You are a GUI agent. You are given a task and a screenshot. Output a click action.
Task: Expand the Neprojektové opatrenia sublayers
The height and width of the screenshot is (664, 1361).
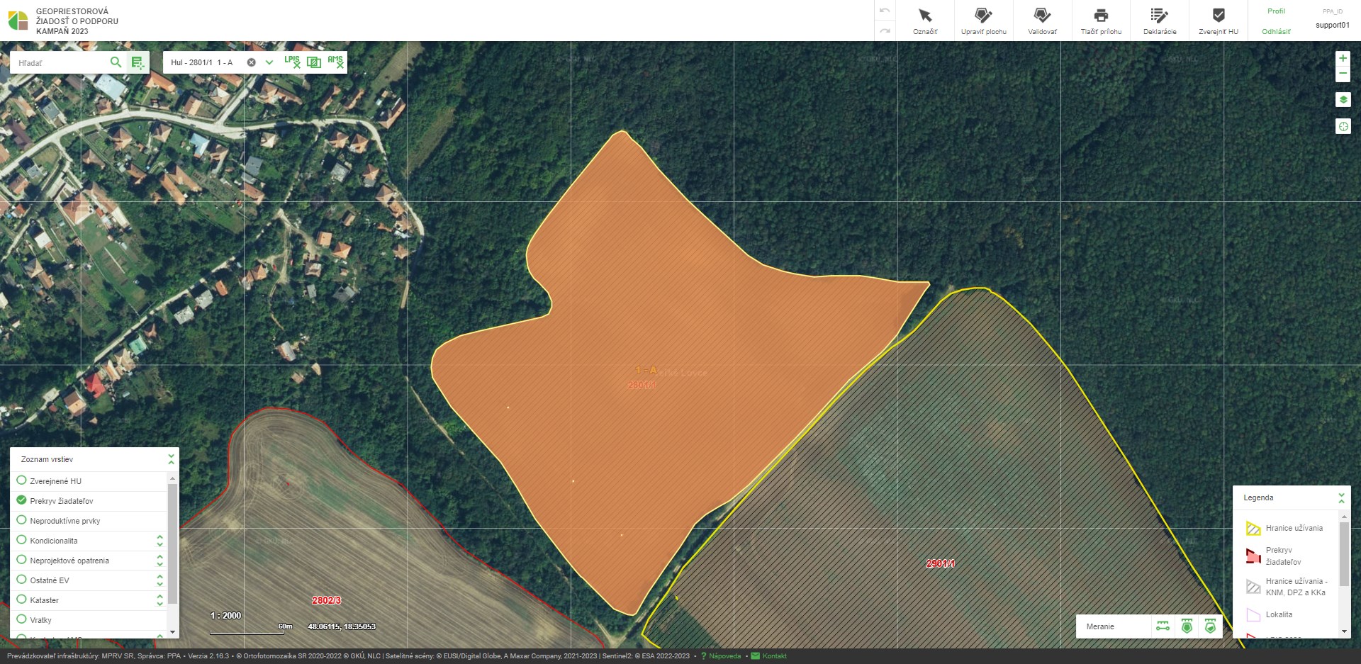tap(159, 561)
